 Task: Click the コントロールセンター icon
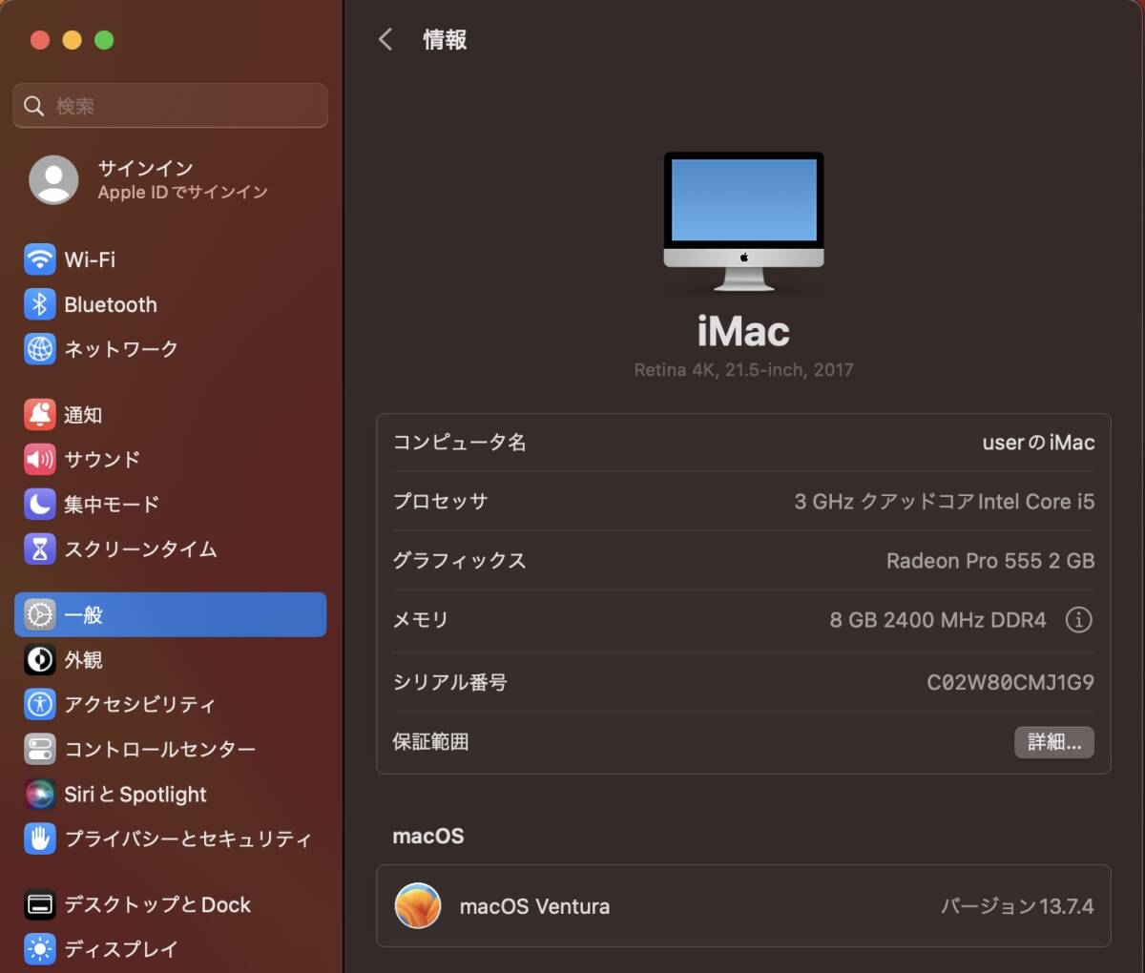coord(40,749)
